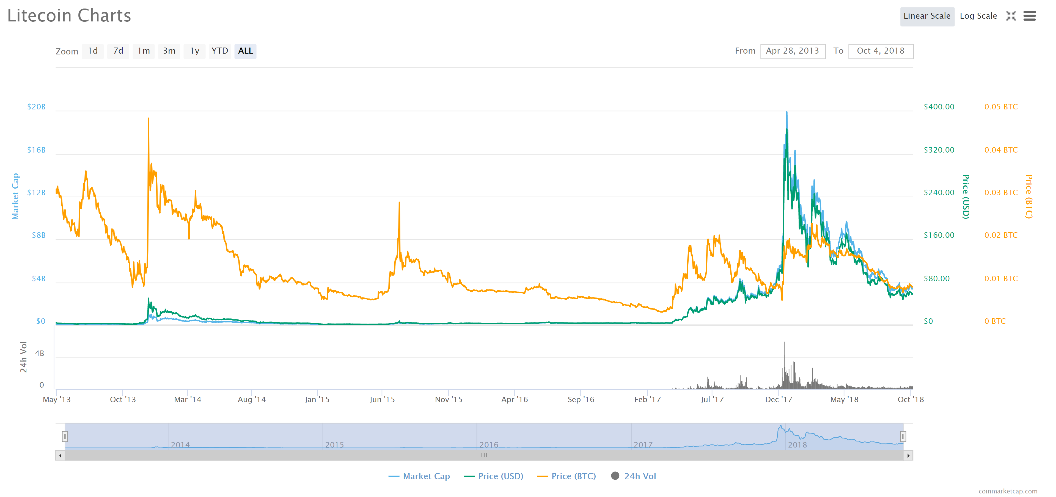Image resolution: width=1056 pixels, height=497 pixels.
Task: Click the right navigator range handle
Action: 903,436
